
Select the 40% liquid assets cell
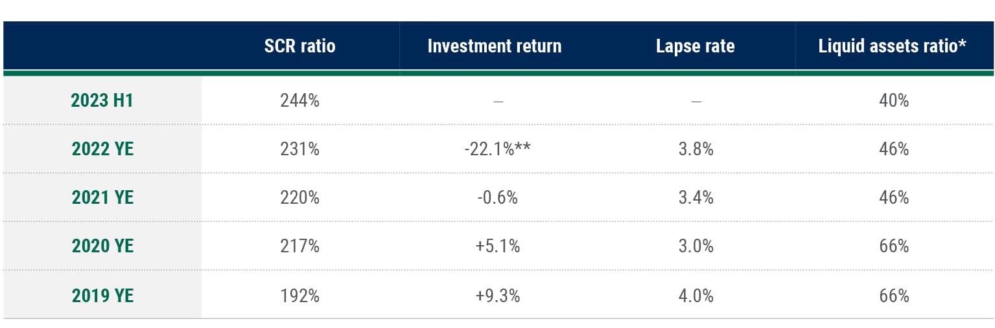pyautogui.click(x=894, y=100)
